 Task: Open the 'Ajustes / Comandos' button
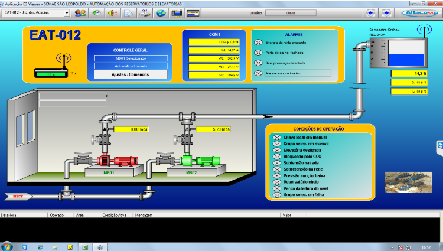click(x=129, y=75)
